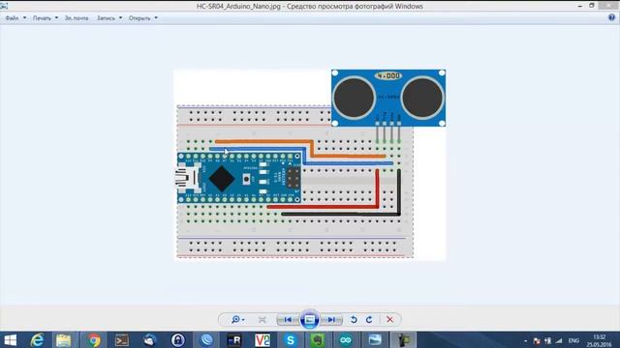The width and height of the screenshot is (620, 348).
Task: Click the actual size fit button
Action: tap(263, 320)
